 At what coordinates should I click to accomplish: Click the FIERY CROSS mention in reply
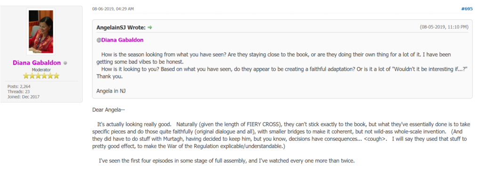click(x=263, y=124)
